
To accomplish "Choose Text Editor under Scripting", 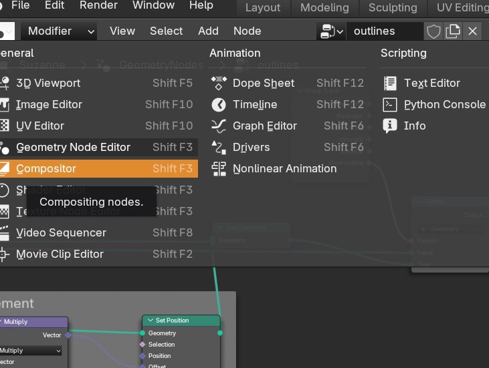I will (x=434, y=83).
